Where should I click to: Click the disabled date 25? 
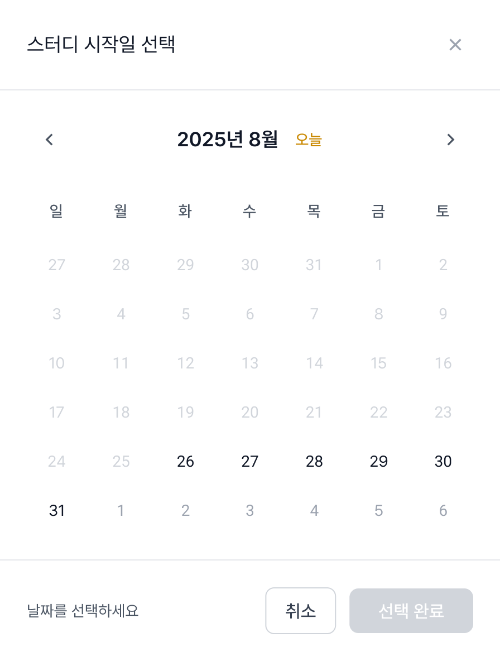coord(121,462)
